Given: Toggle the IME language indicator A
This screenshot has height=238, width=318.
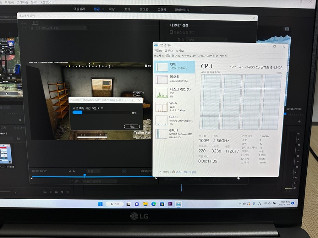Looking at the screenshot, I should click(260, 204).
